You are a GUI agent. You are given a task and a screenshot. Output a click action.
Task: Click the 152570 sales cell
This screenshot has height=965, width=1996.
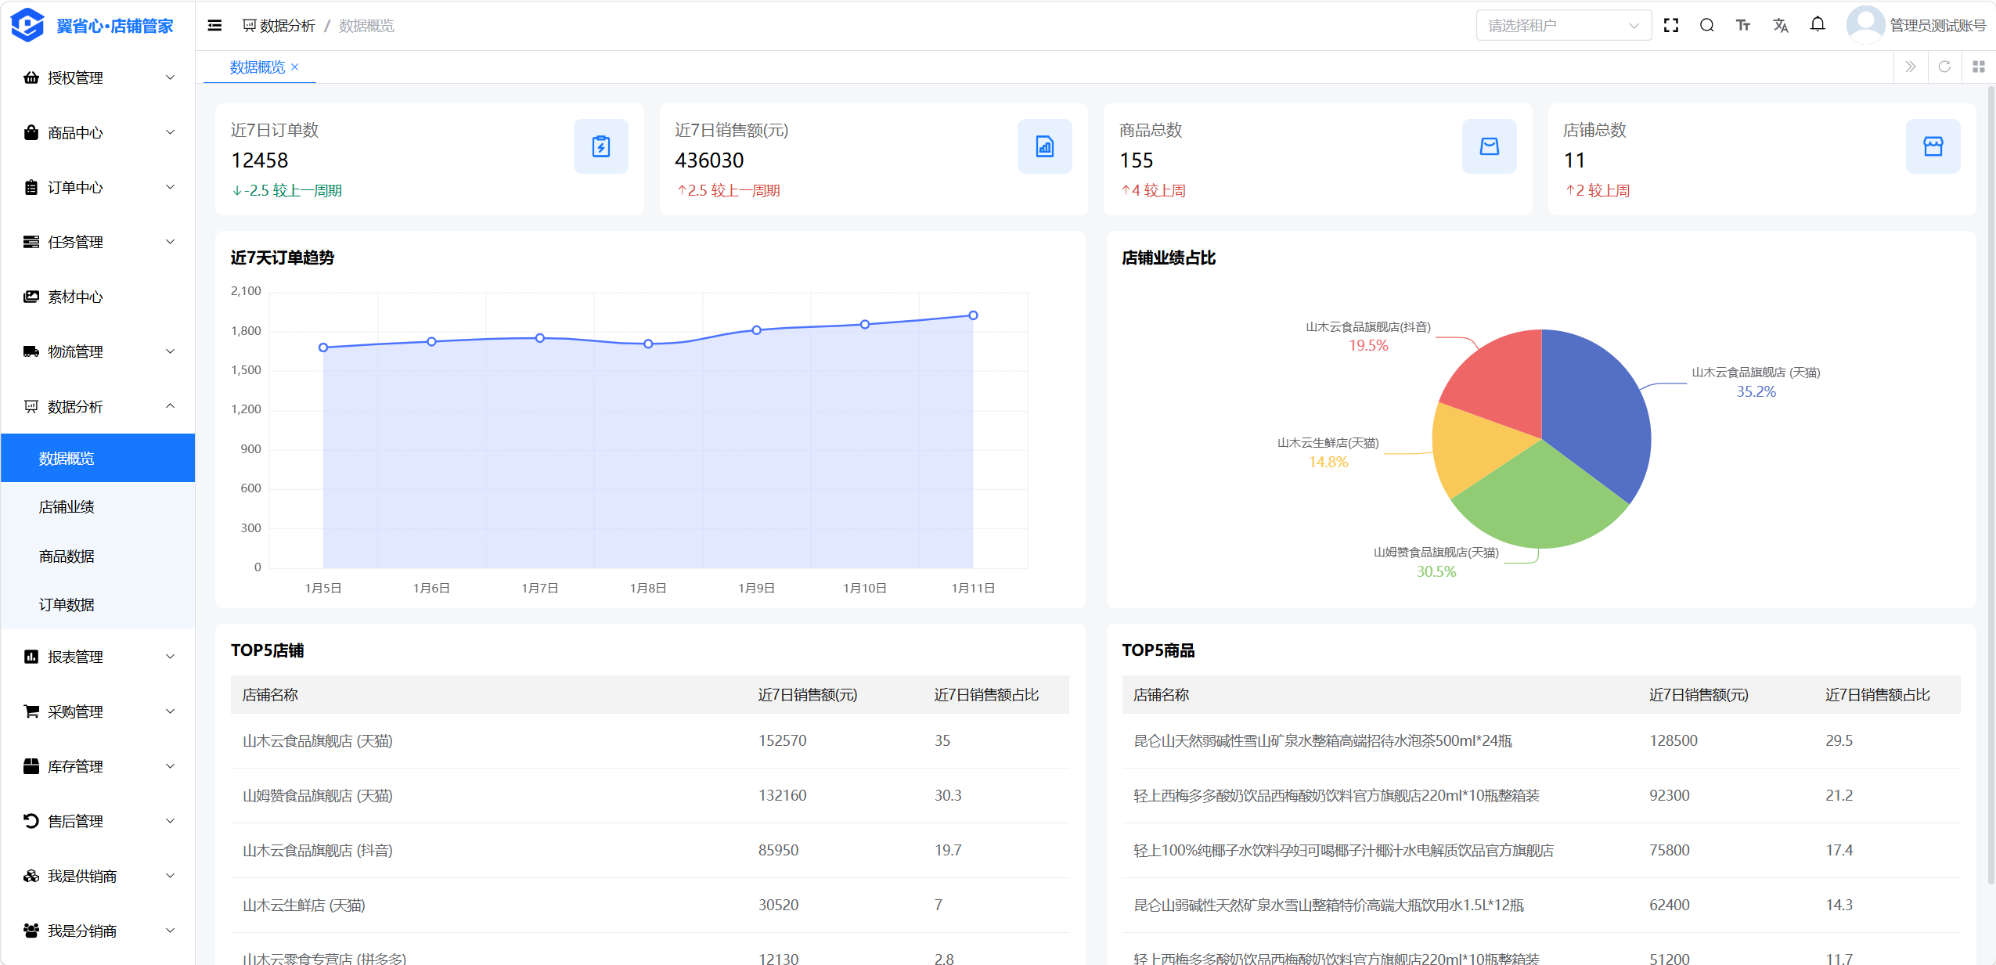(782, 740)
